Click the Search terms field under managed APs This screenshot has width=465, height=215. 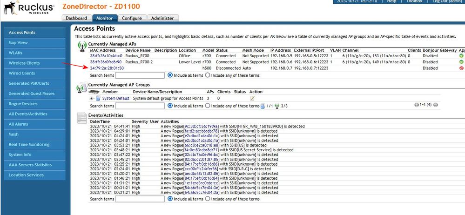click(x=140, y=75)
